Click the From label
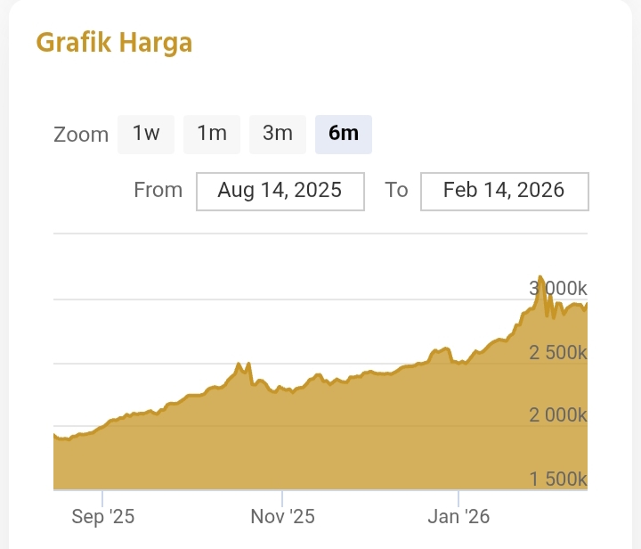641x549 pixels. (x=158, y=190)
